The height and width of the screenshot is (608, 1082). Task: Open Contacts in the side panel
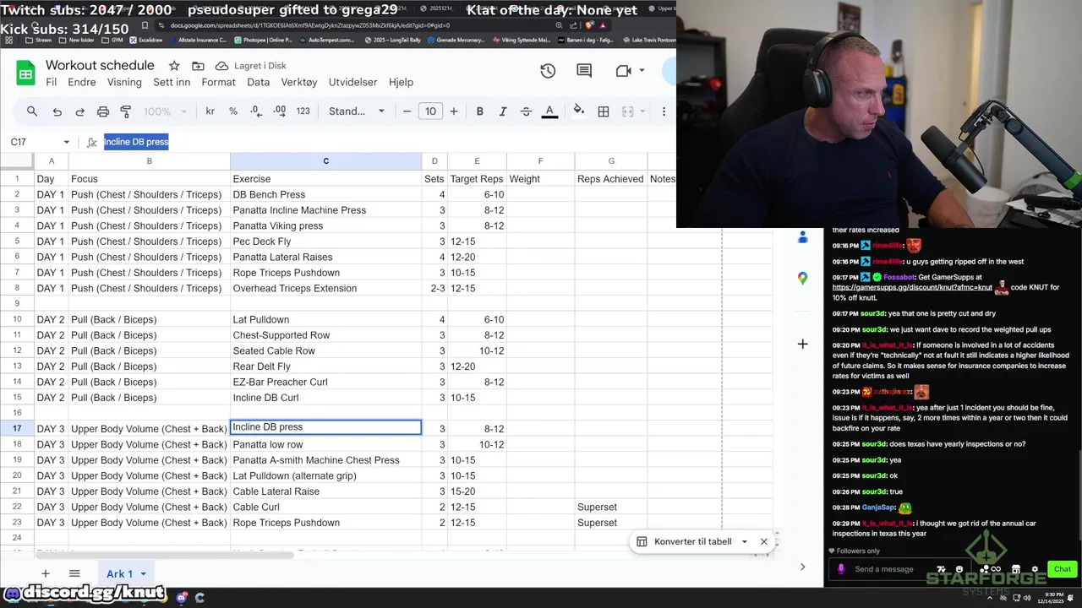802,238
